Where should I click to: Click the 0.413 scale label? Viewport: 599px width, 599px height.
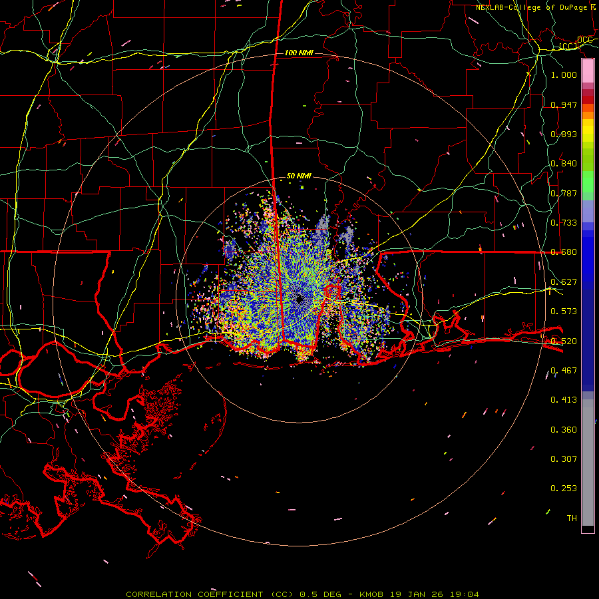click(x=564, y=400)
